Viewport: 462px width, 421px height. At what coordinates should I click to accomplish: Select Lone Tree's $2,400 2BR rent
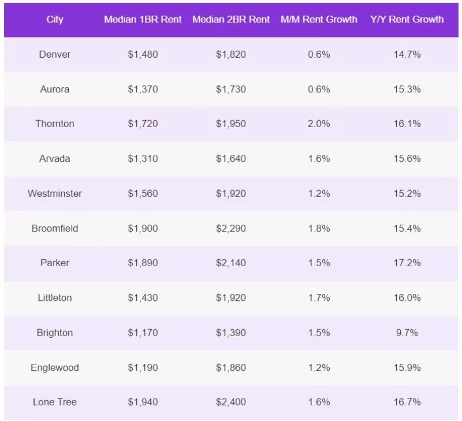pos(231,402)
